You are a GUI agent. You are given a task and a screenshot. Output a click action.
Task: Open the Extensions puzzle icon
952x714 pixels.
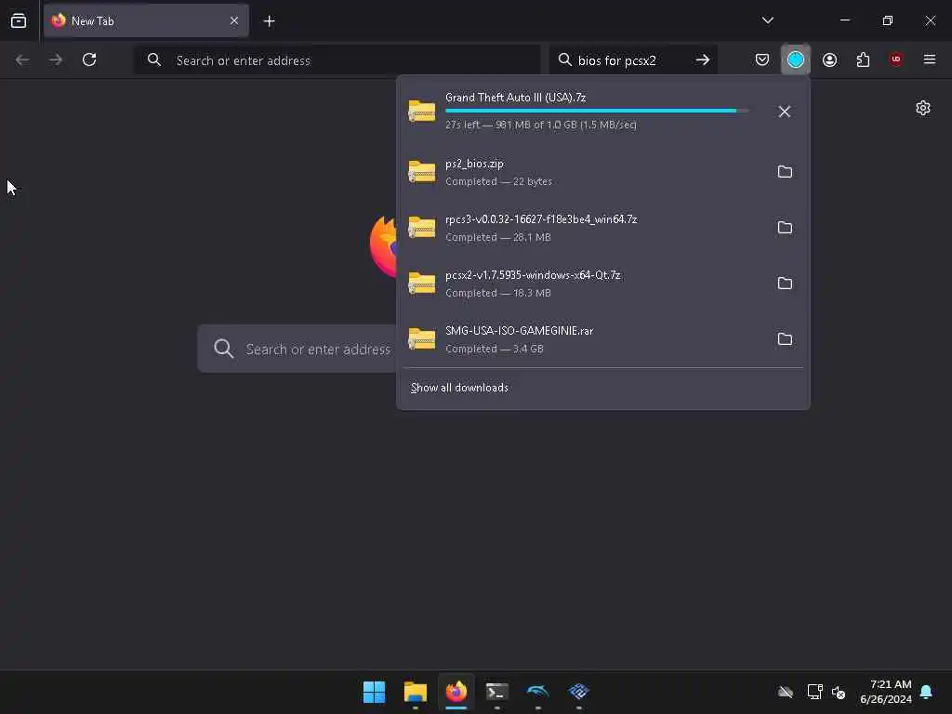[x=863, y=59]
